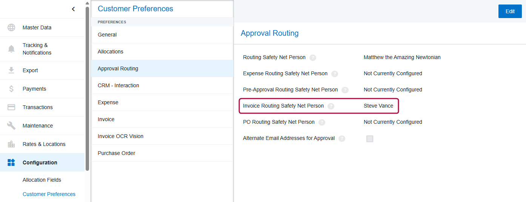Screen dimensions: 526x202
Task: Click the Transactions credit card icon
Action: tap(11, 107)
